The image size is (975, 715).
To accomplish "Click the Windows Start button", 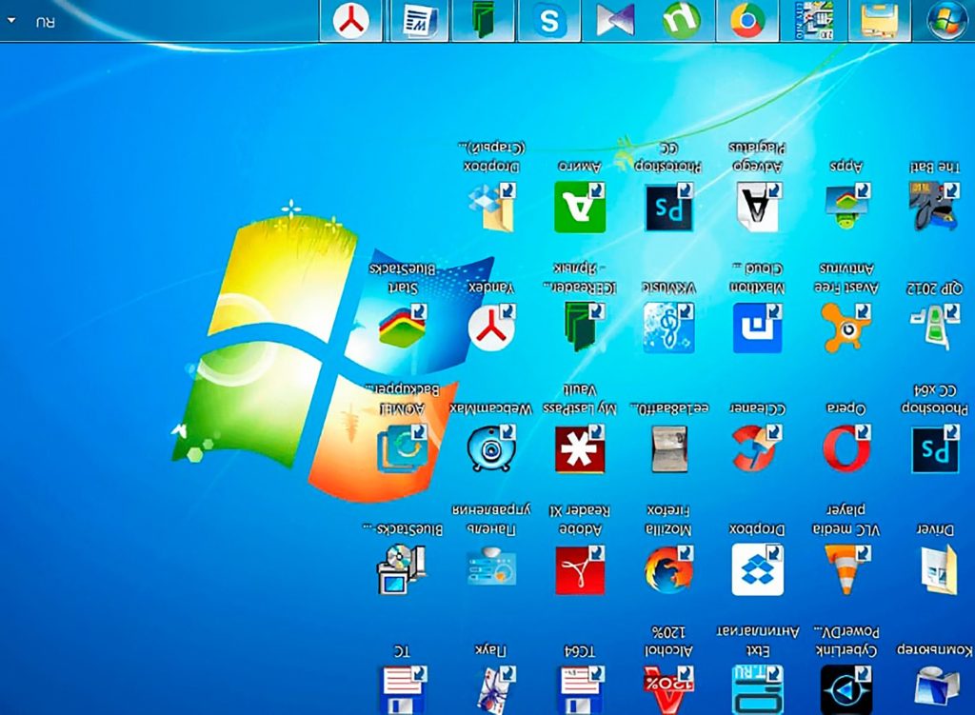I will 946,21.
